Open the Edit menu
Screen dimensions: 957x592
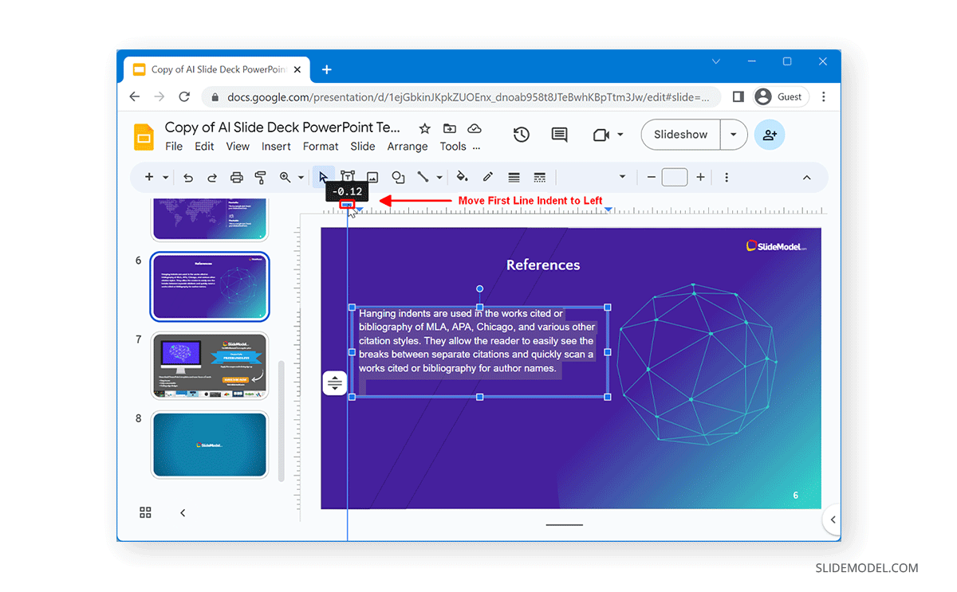[204, 147]
